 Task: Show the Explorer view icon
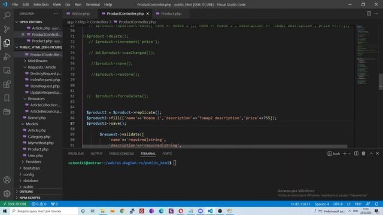(x=7, y=43)
